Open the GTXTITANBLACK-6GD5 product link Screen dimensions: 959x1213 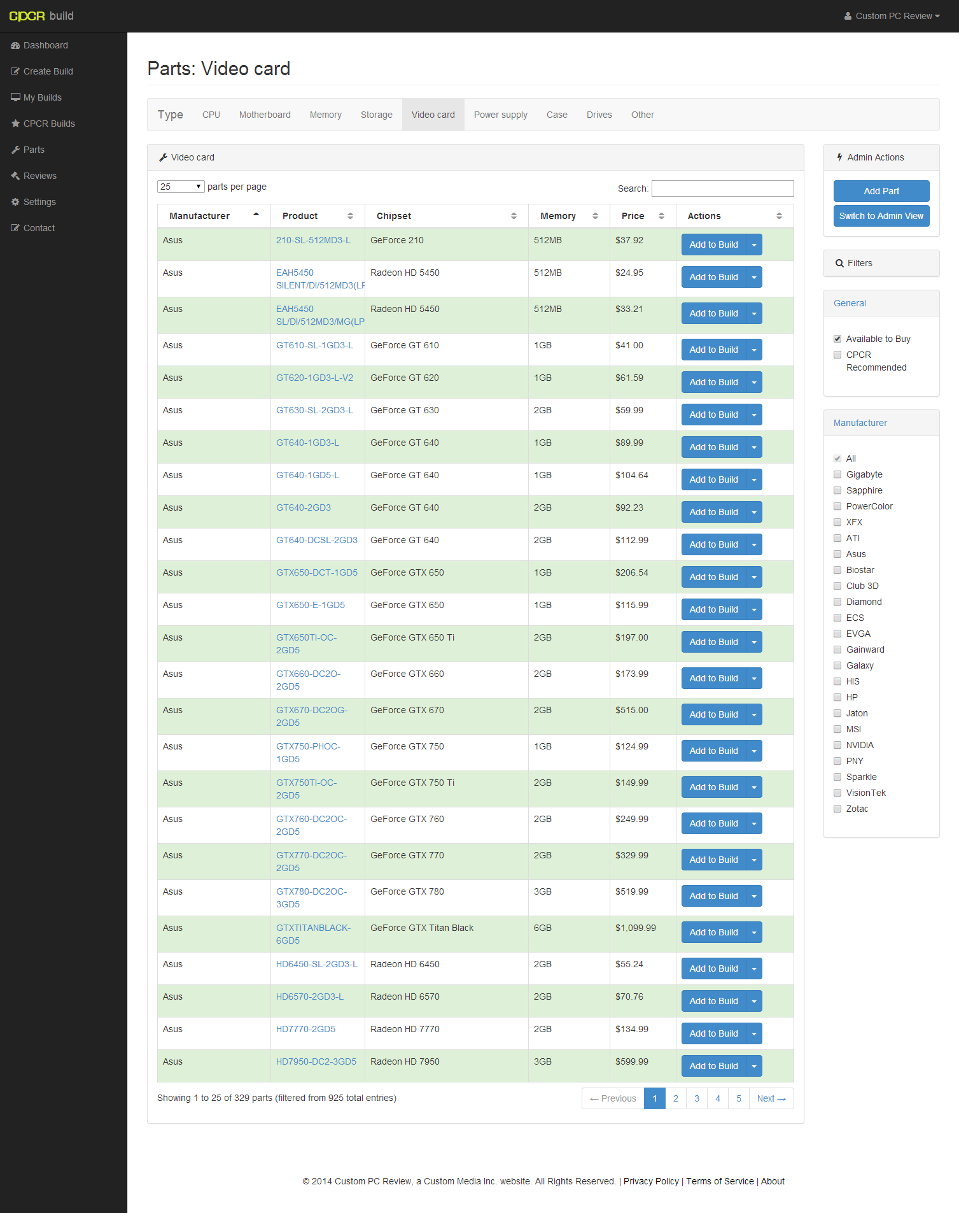click(x=313, y=934)
